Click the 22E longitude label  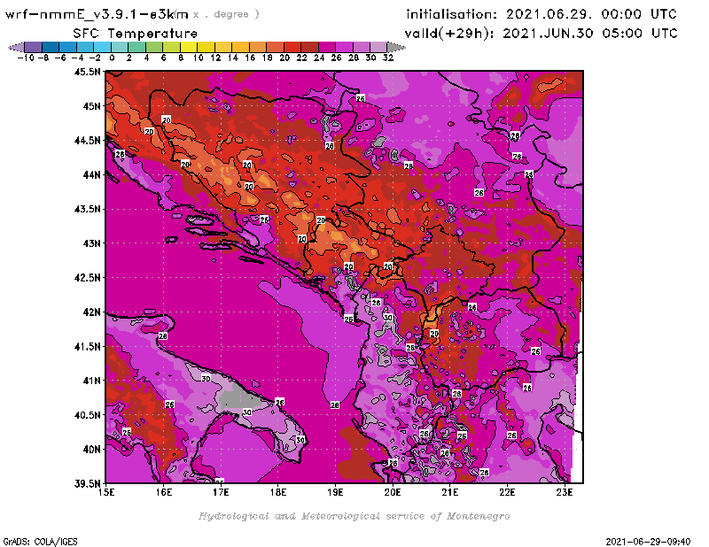tap(507, 492)
